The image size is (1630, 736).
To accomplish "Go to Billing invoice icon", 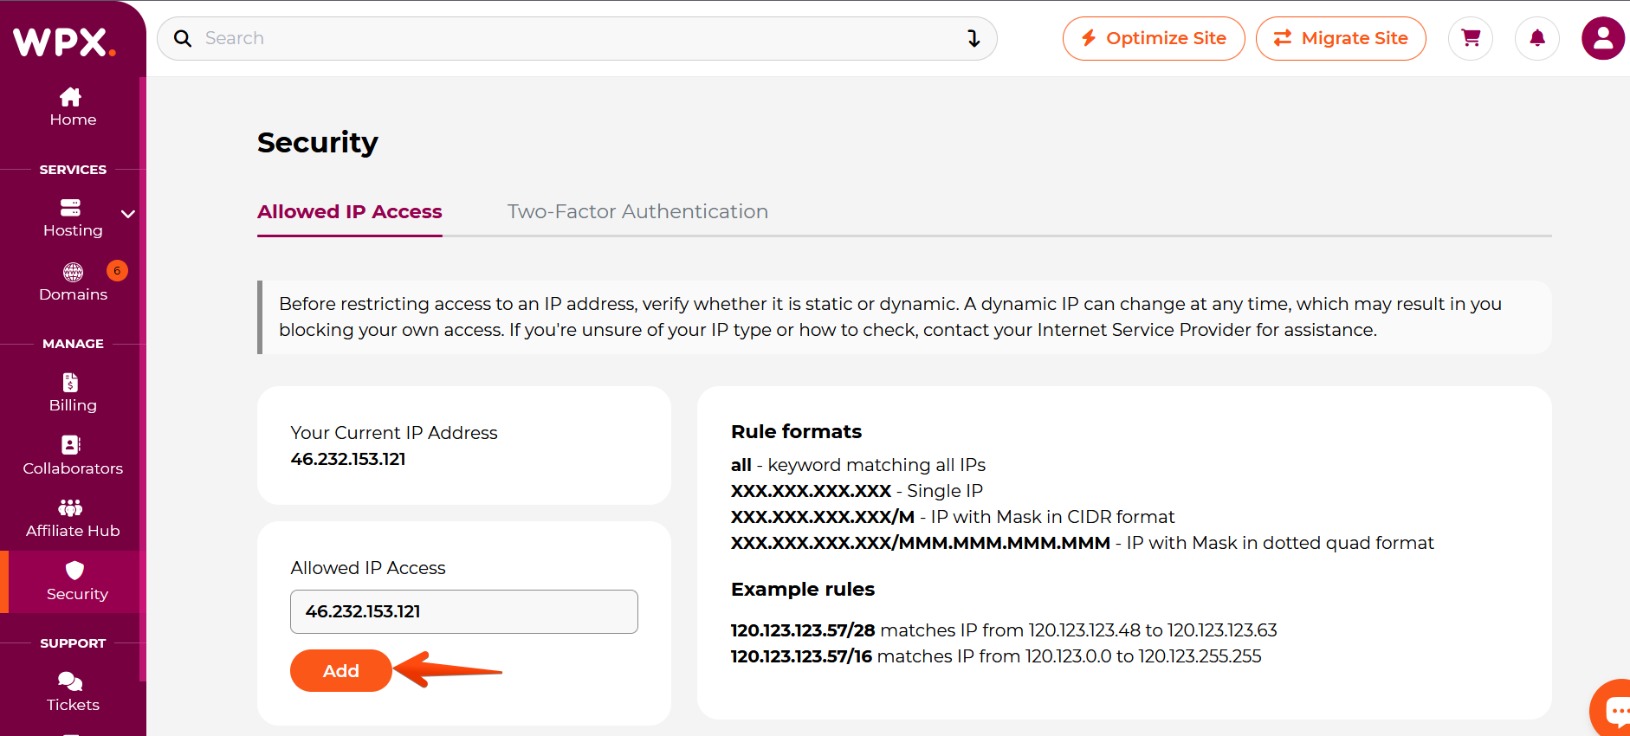I will click(71, 382).
